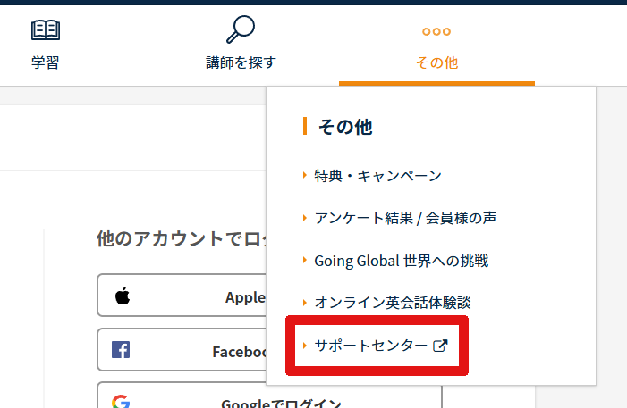Click the open book icon above 学習
Image resolution: width=627 pixels, height=408 pixels.
pos(46,30)
